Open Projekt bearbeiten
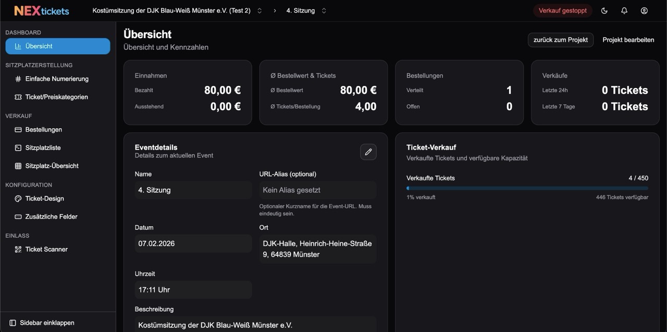667x332 pixels. pos(628,40)
